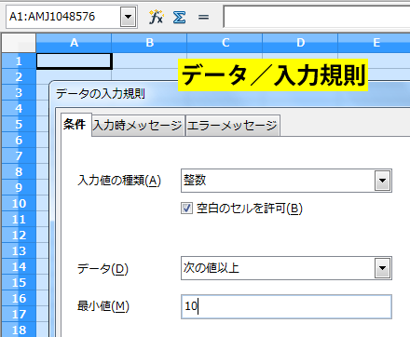
Task: Select row 2 header
Action: [19, 77]
